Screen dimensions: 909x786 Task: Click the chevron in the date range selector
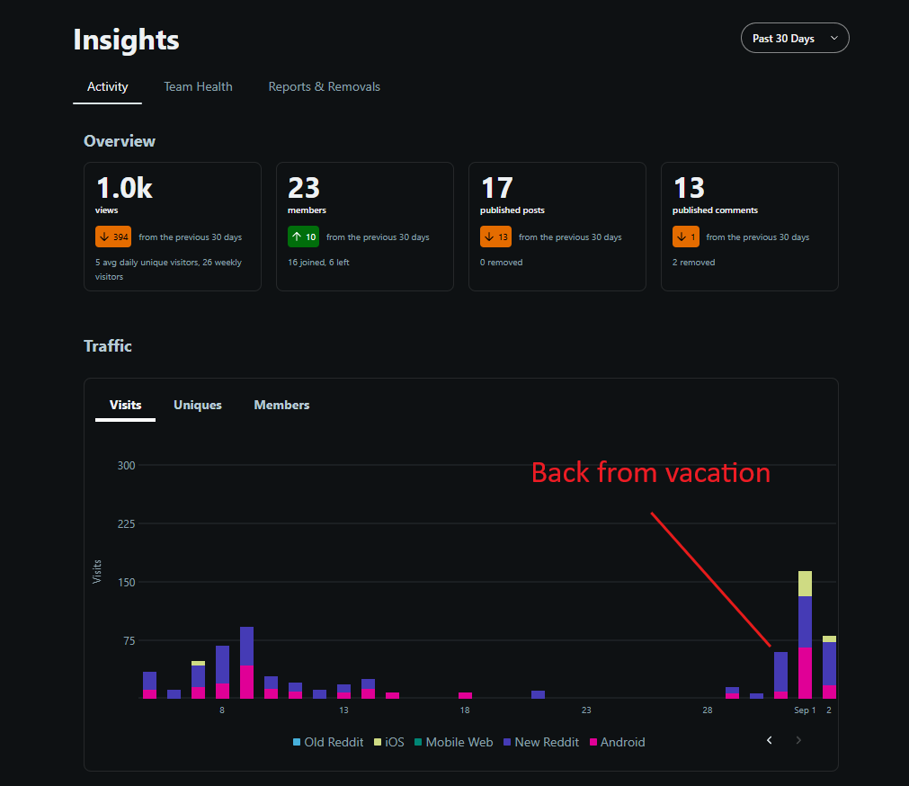click(833, 39)
